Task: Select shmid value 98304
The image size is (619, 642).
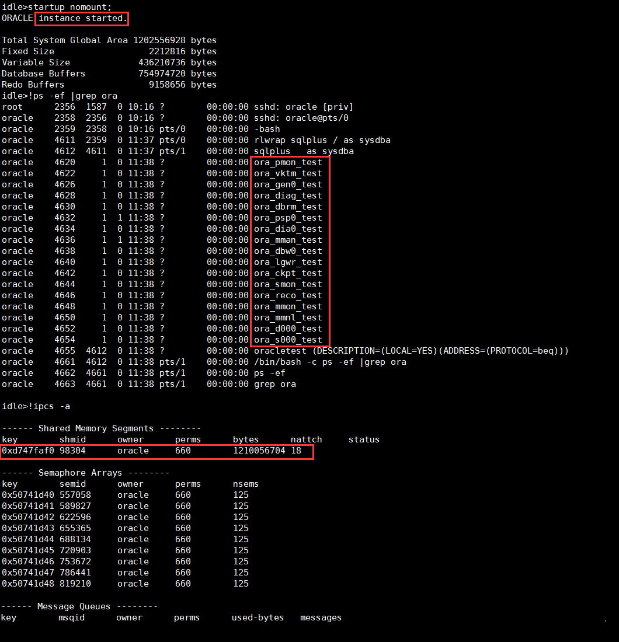Action: pos(72,451)
